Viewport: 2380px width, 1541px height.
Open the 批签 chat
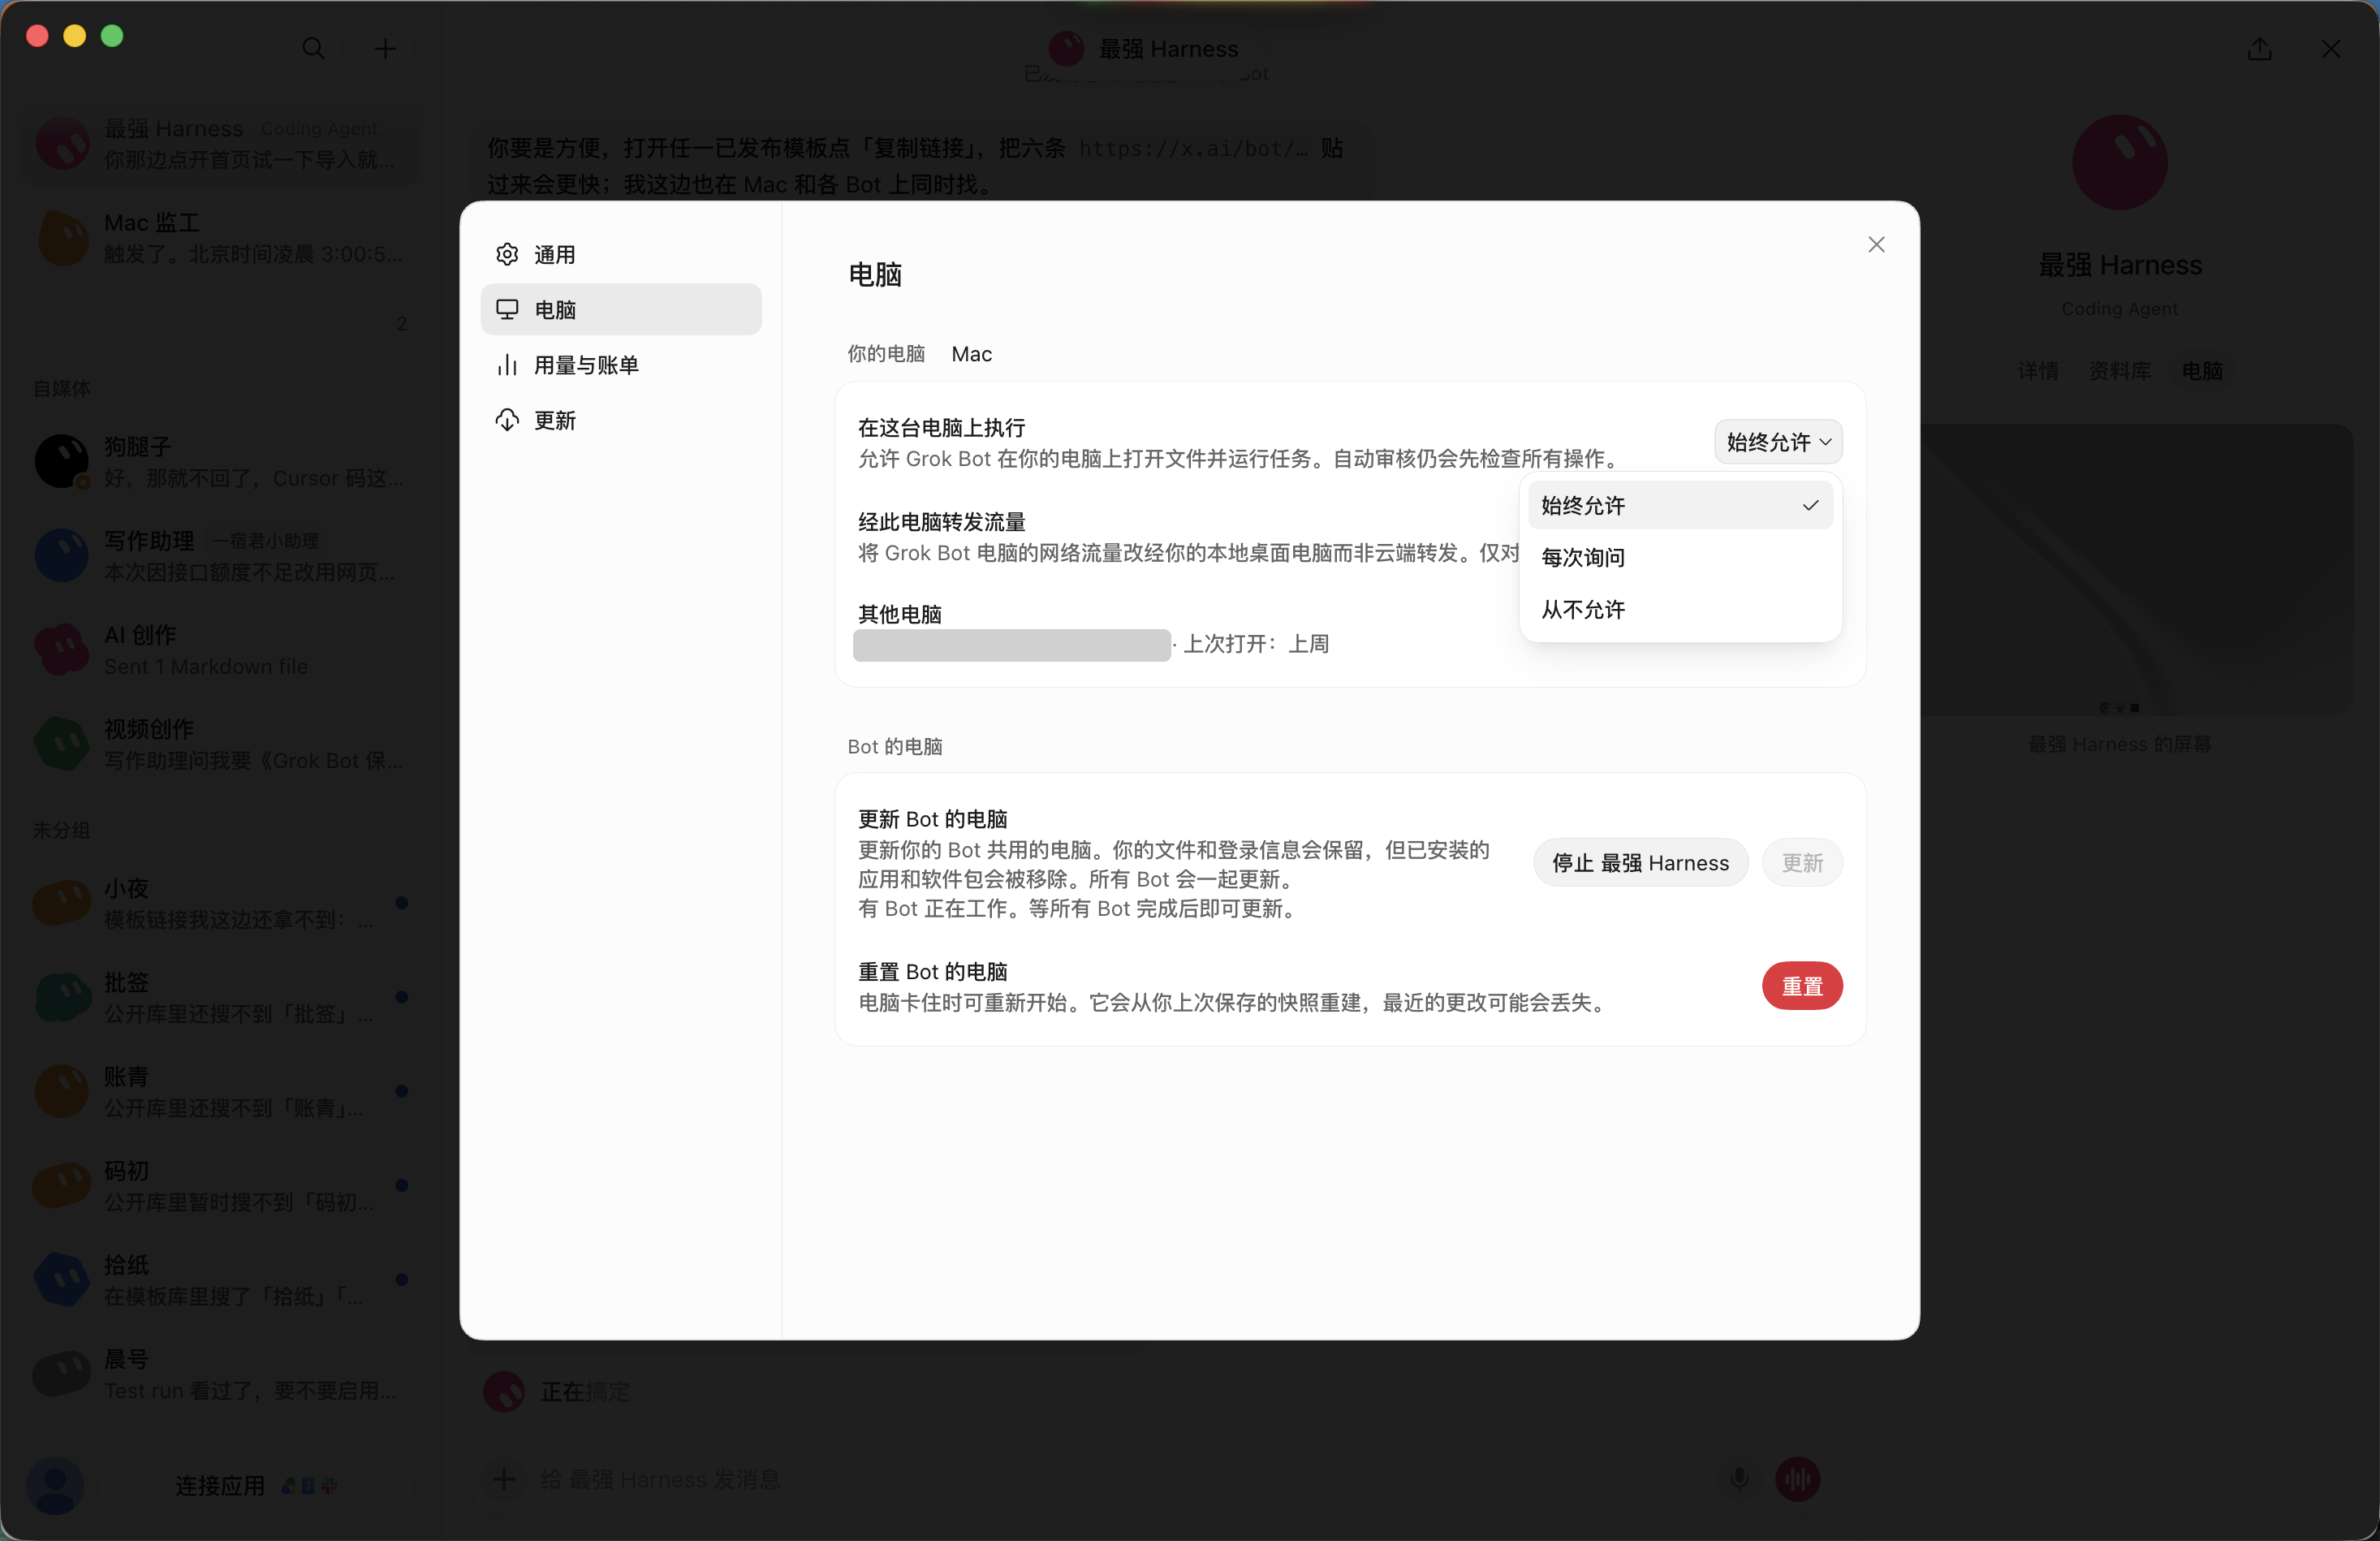[221, 997]
